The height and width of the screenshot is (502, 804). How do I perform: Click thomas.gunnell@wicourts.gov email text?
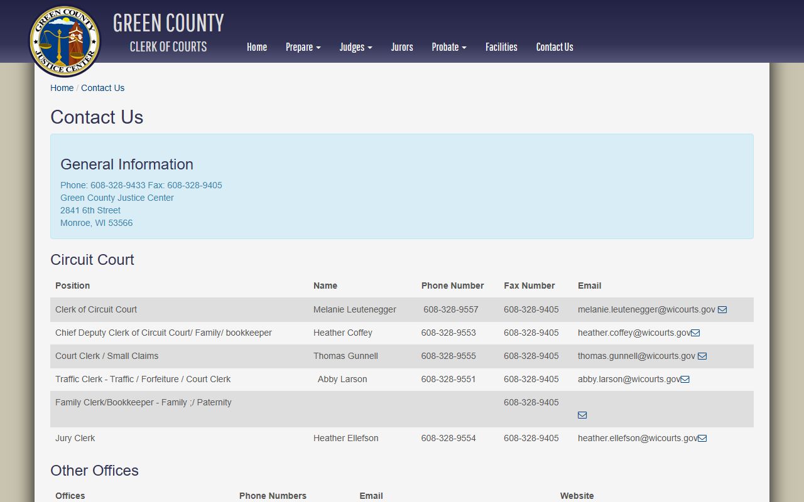[636, 356]
